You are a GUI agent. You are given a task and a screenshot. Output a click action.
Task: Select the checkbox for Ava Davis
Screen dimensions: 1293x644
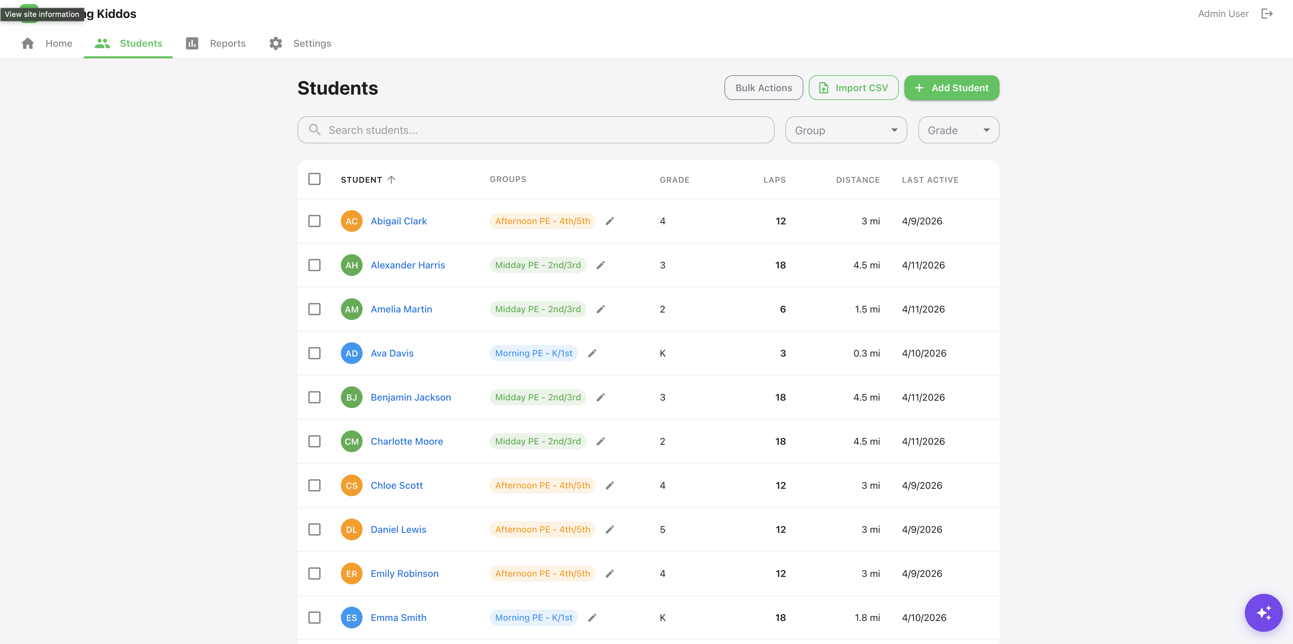[x=315, y=353]
